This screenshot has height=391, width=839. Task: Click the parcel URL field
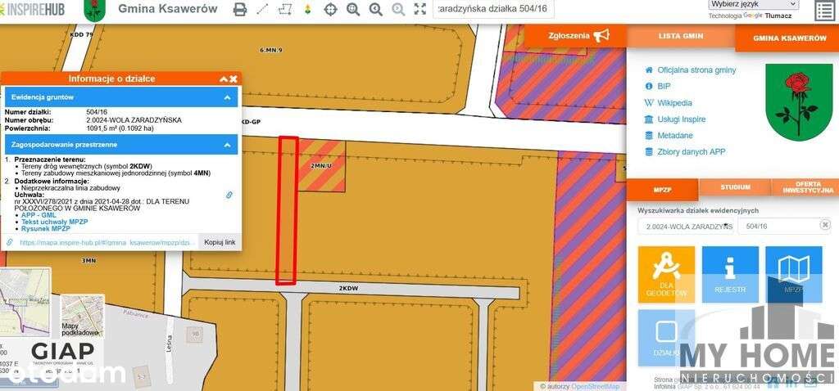(x=107, y=242)
